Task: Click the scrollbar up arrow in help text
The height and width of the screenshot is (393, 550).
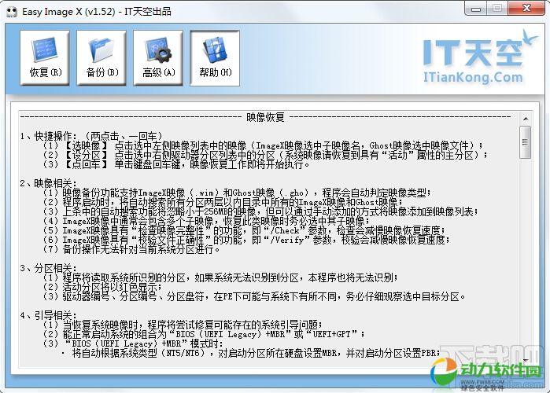Action: [525, 119]
